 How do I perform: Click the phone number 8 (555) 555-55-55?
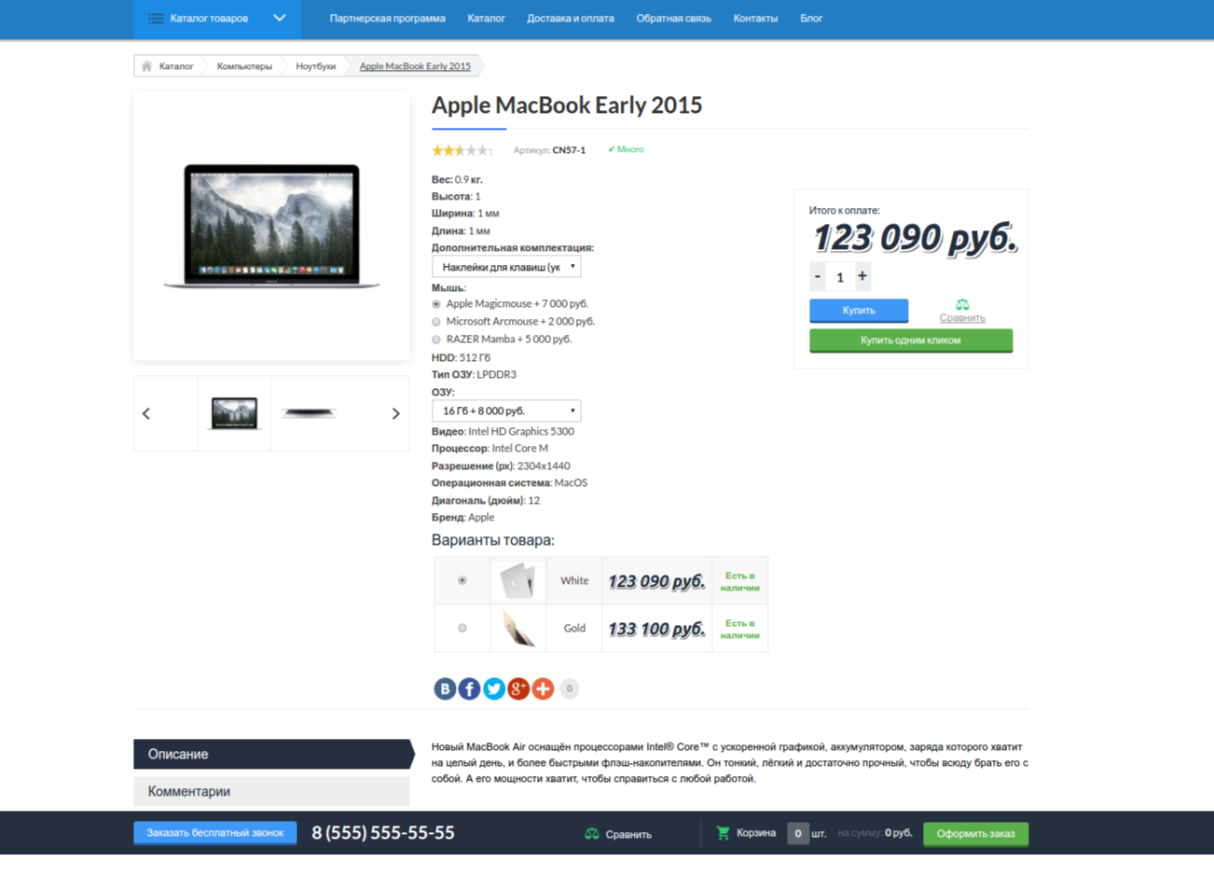(383, 833)
